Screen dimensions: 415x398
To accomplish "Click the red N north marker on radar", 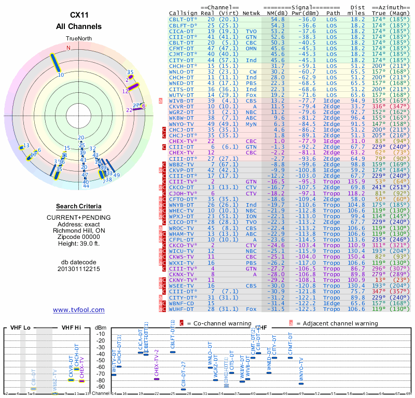I will (67, 48).
